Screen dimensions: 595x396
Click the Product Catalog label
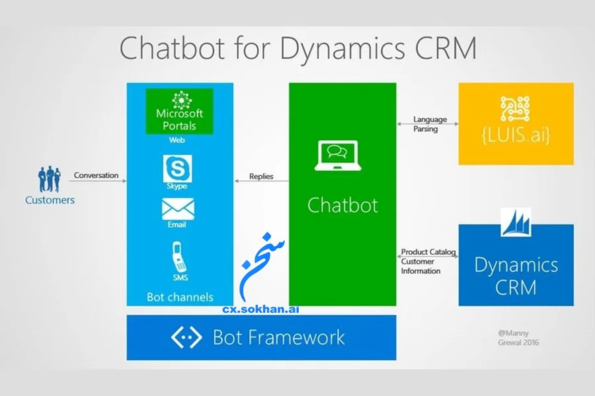click(428, 251)
